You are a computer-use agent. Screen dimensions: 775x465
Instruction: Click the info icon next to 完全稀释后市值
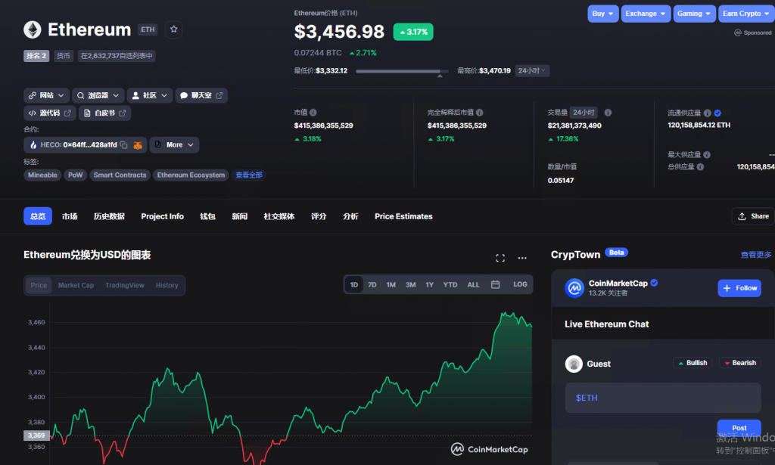coord(479,113)
